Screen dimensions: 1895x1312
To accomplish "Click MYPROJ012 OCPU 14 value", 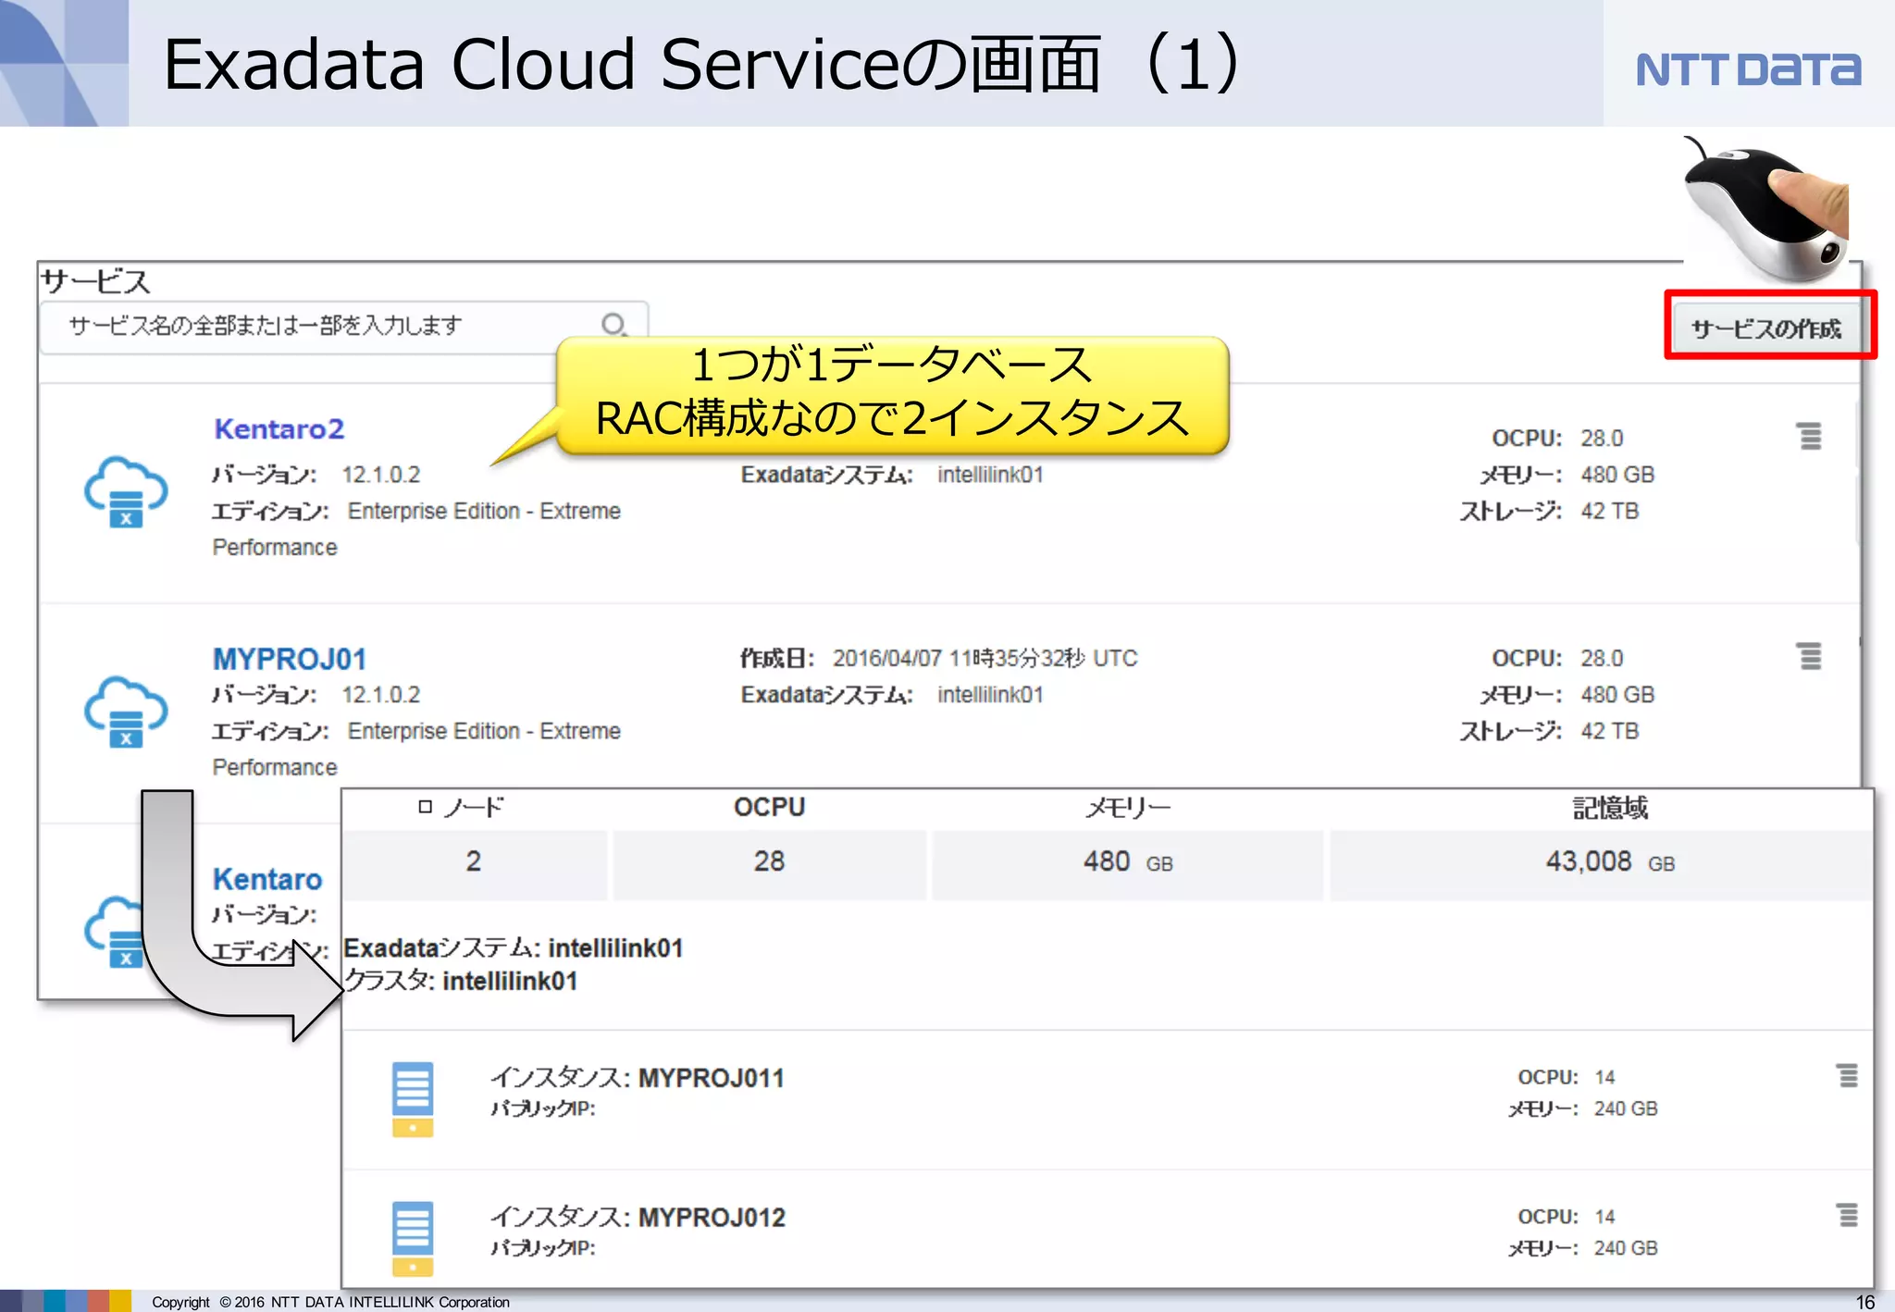I will 1604,1217.
